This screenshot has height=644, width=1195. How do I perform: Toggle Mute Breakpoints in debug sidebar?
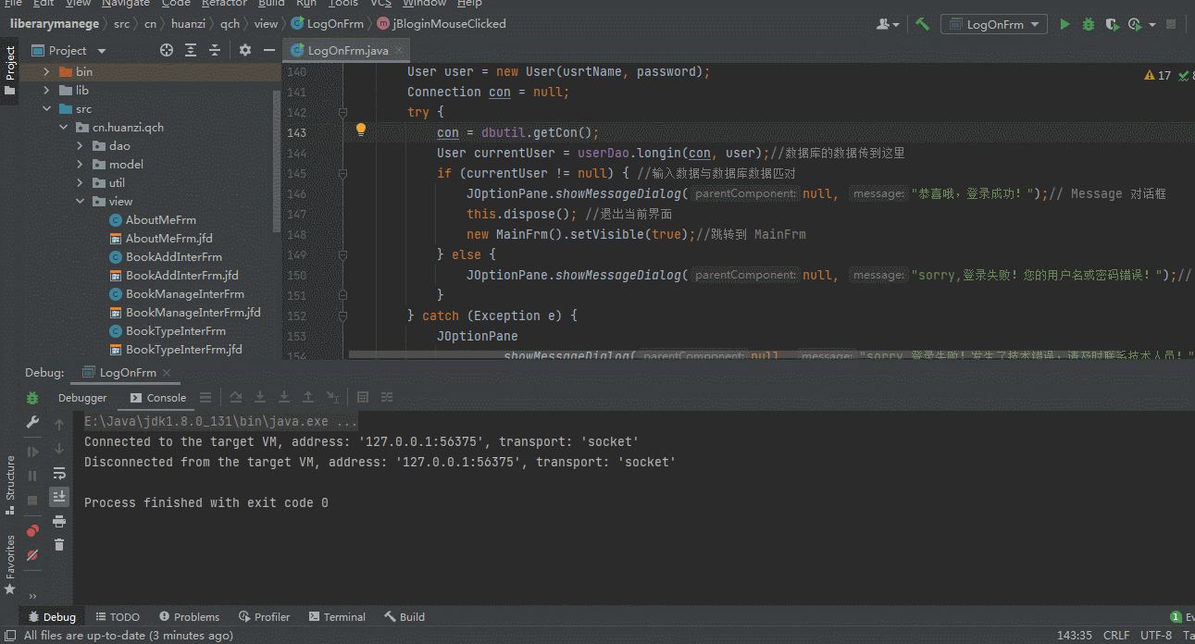click(x=31, y=555)
